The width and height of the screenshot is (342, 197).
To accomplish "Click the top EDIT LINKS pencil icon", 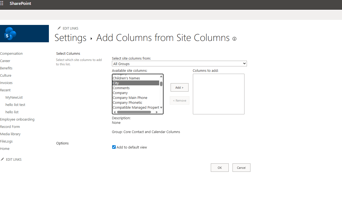I will (x=59, y=28).
